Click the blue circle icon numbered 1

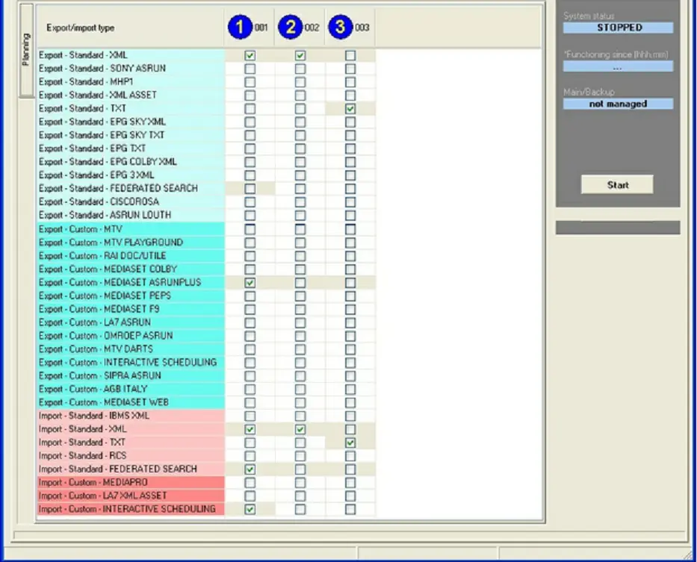pyautogui.click(x=239, y=28)
